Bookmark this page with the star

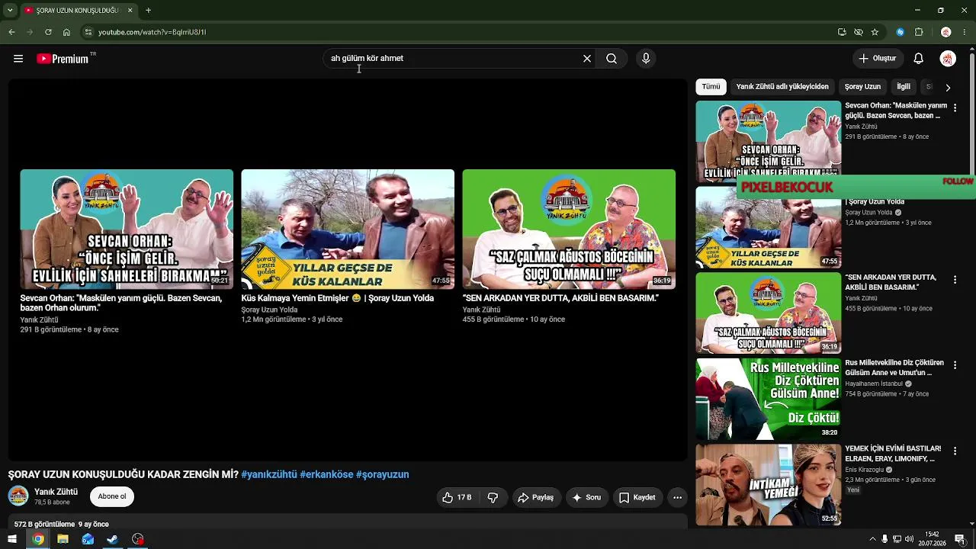click(x=875, y=32)
